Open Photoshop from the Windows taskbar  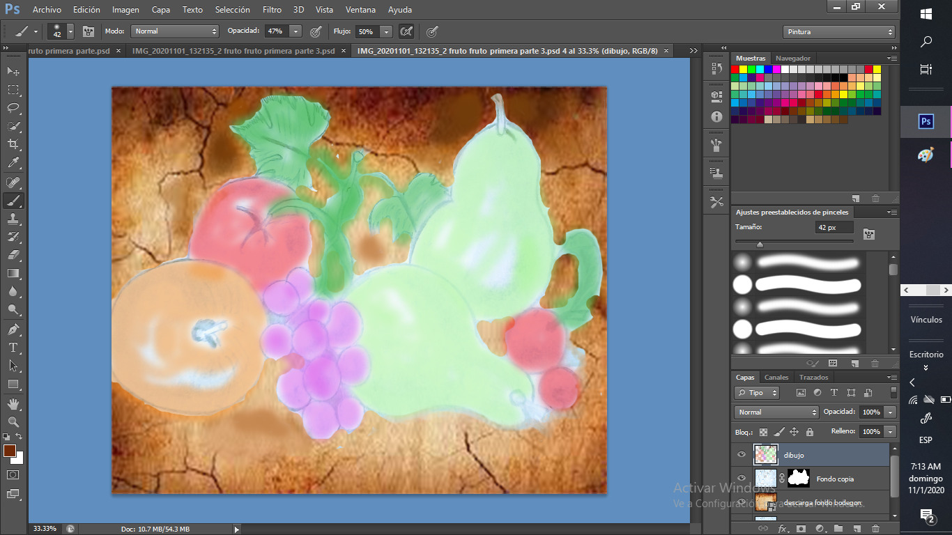pos(926,121)
